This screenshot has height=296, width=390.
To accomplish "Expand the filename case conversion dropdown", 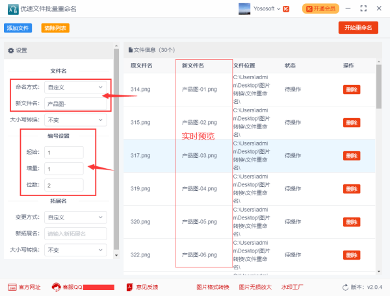I will pyautogui.click(x=75, y=120).
